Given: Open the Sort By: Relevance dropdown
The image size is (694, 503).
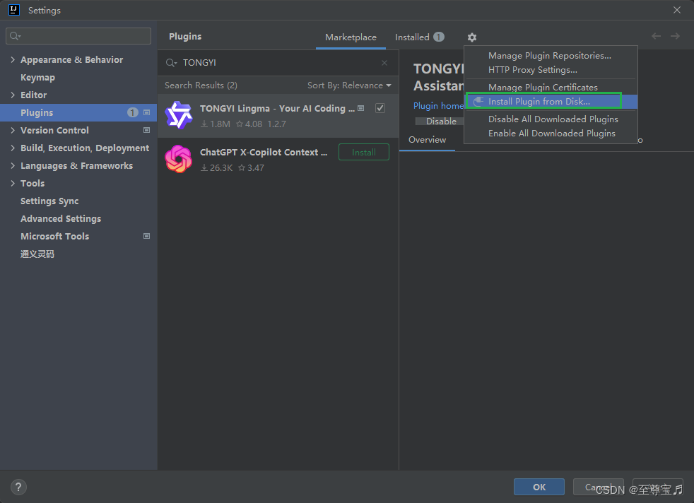Looking at the screenshot, I should (x=349, y=85).
